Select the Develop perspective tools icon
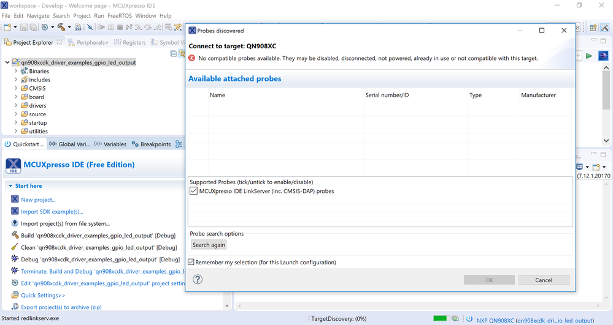The width and height of the screenshot is (613, 325). tap(605, 28)
